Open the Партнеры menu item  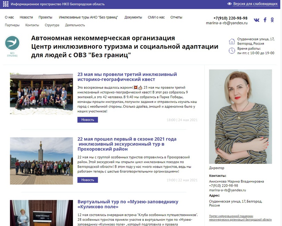12,25
